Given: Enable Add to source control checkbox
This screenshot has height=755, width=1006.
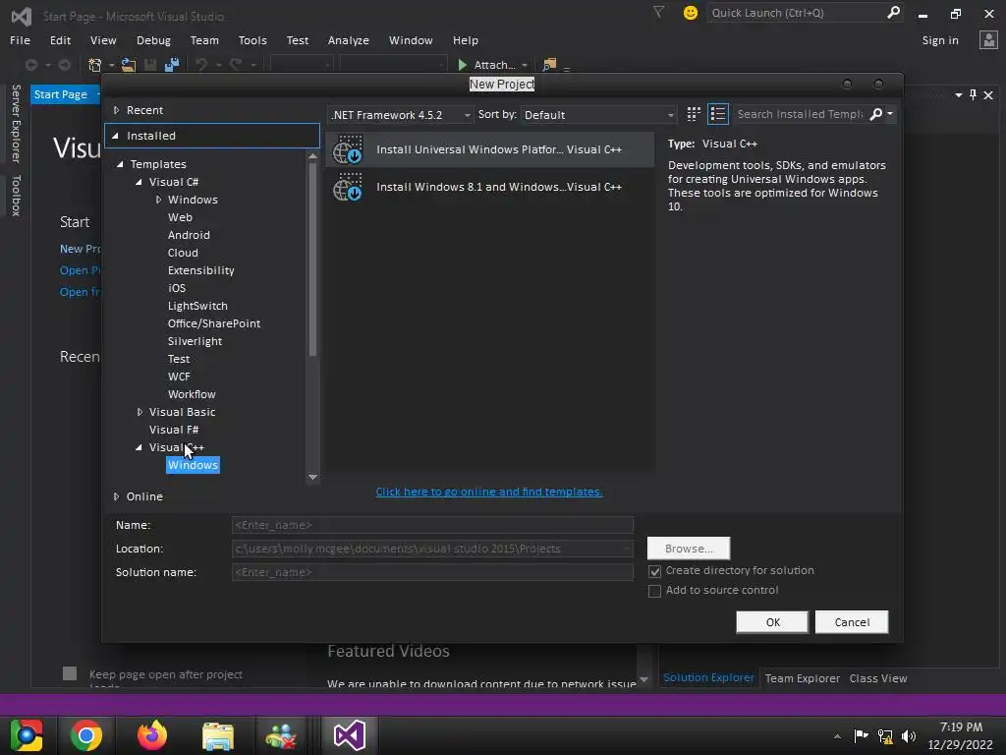Looking at the screenshot, I should [x=654, y=591].
